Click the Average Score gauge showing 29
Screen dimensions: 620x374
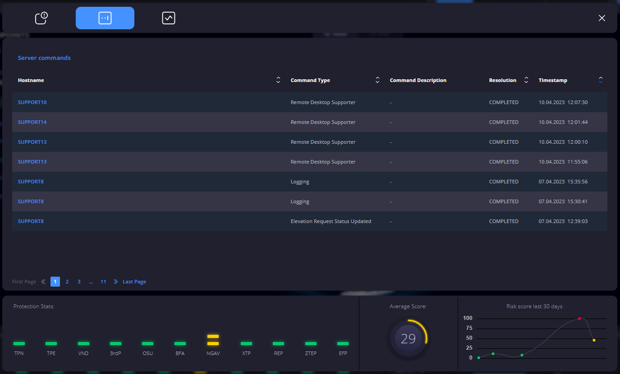point(408,338)
